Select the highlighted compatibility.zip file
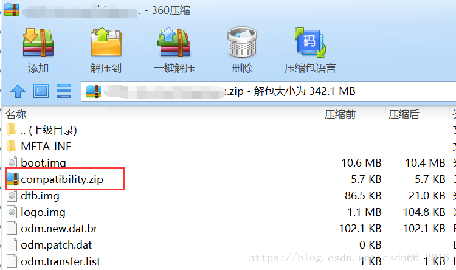The image size is (456, 270). coord(62,179)
